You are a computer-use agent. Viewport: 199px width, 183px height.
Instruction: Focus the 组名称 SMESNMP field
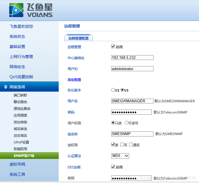[x=132, y=134]
